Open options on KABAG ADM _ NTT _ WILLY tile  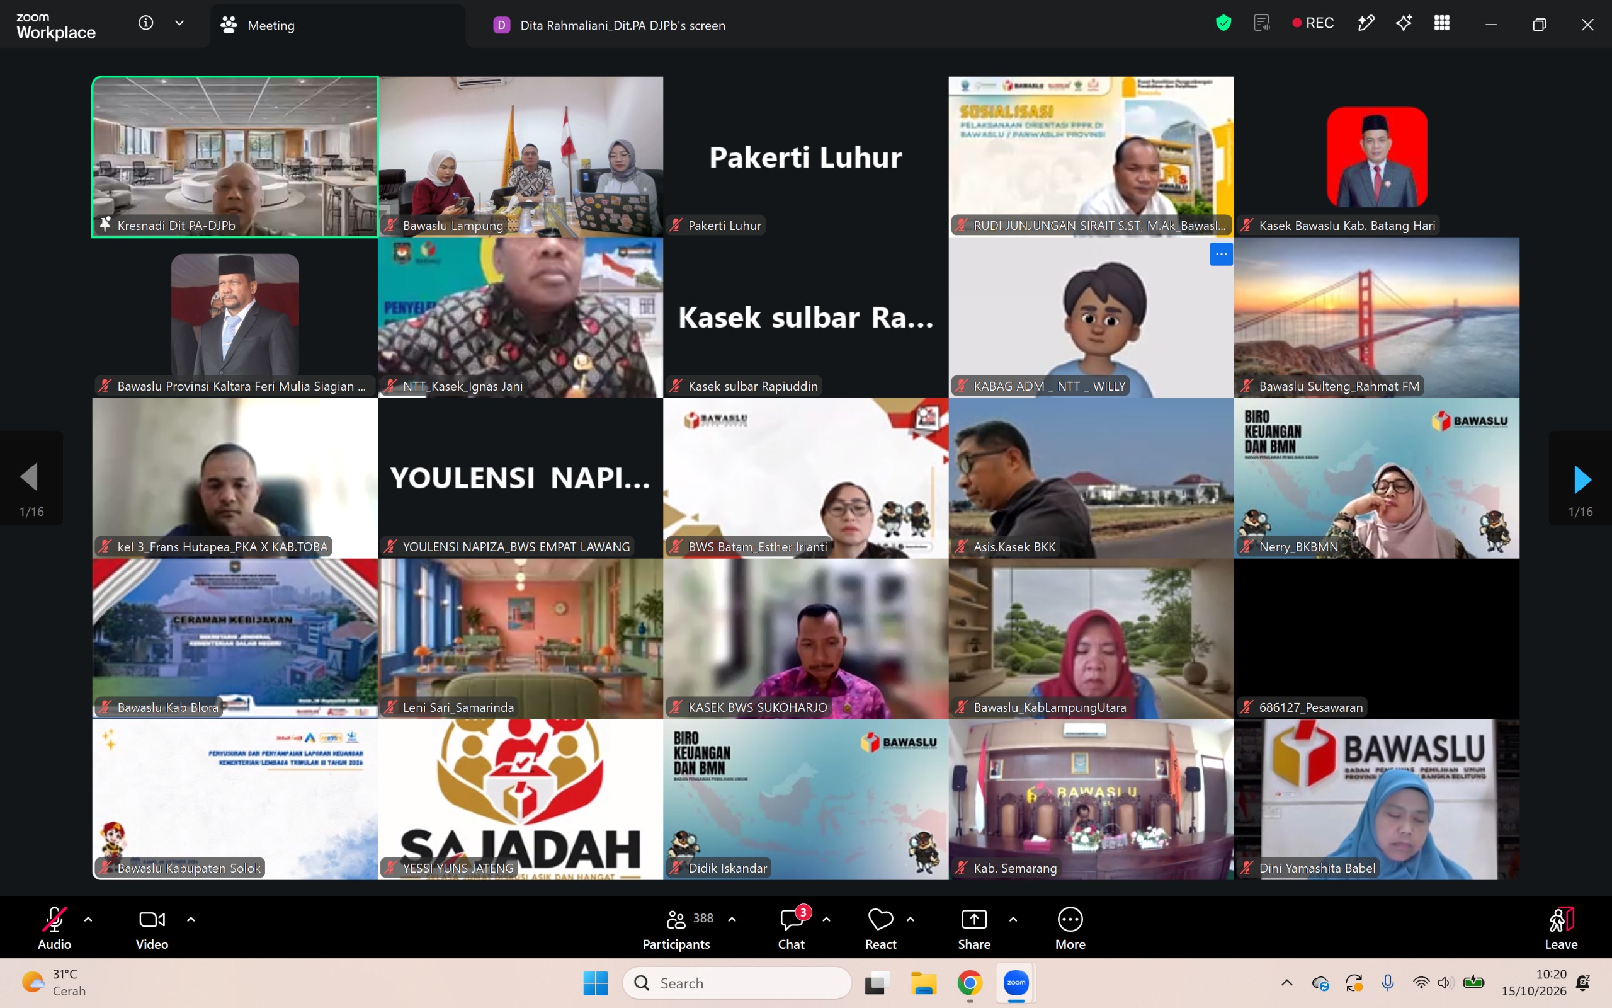click(x=1221, y=254)
